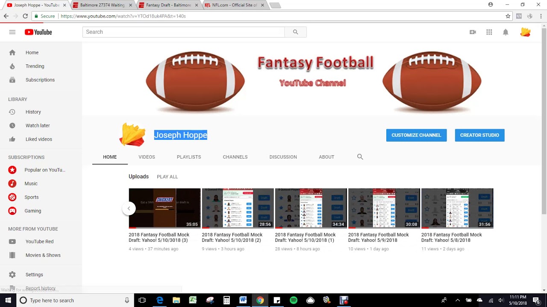Open the notifications bell
Image resolution: width=547 pixels, height=307 pixels.
coord(506,32)
